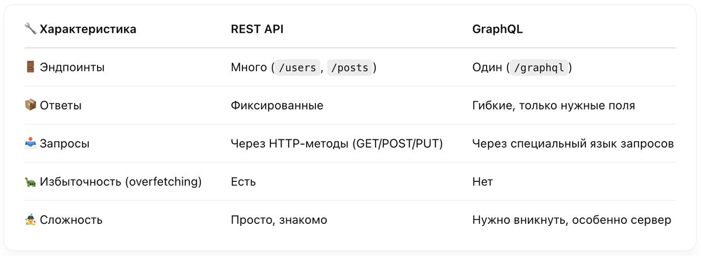Click the Есть cell under REST API
The width and height of the screenshot is (701, 256).
tap(243, 182)
